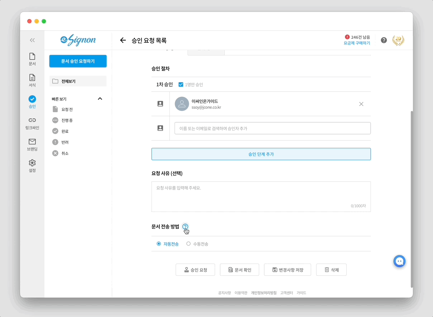Image resolution: width=433 pixels, height=317 pixels.
Task: Click the 문서 확인 button
Action: point(239,270)
